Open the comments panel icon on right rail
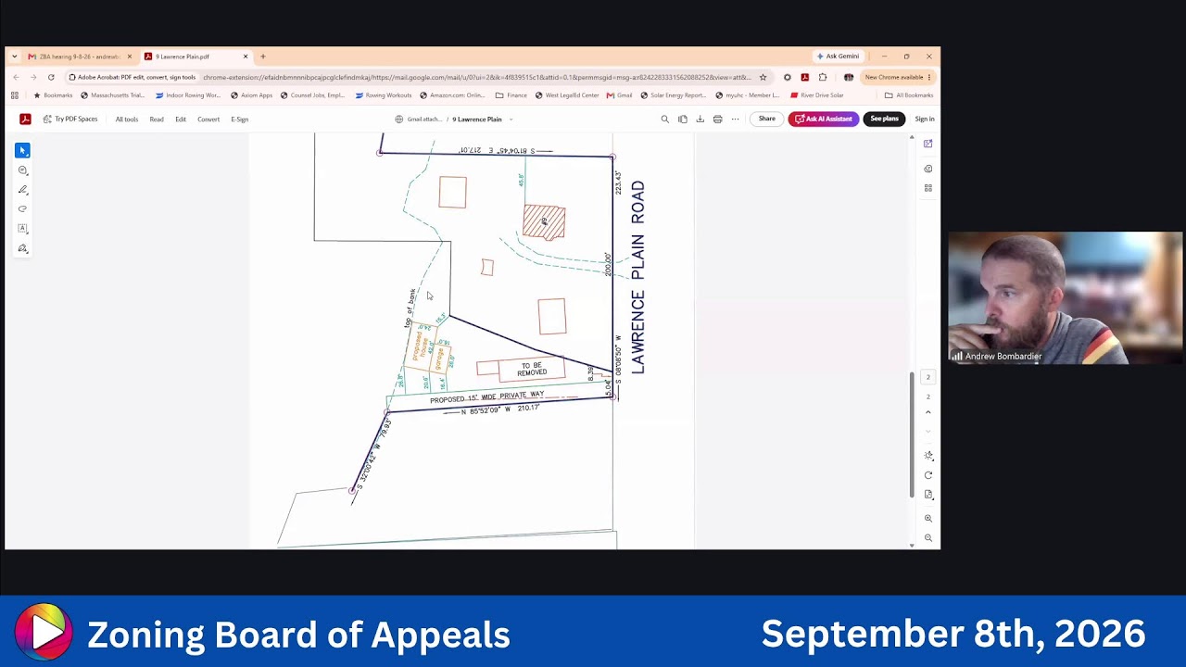The height and width of the screenshot is (667, 1186). (x=927, y=169)
